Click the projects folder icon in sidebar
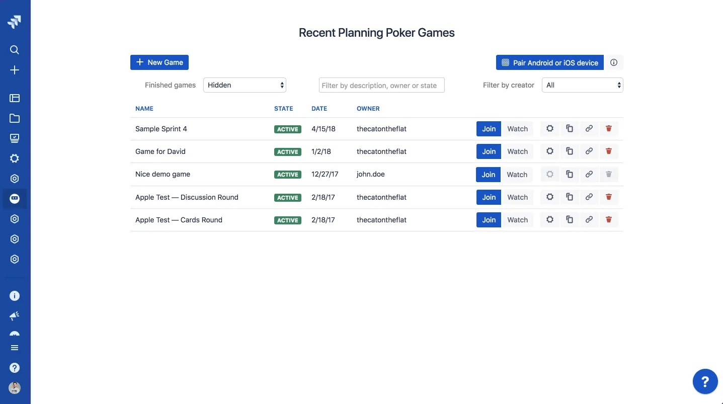This screenshot has width=723, height=404. (15, 118)
